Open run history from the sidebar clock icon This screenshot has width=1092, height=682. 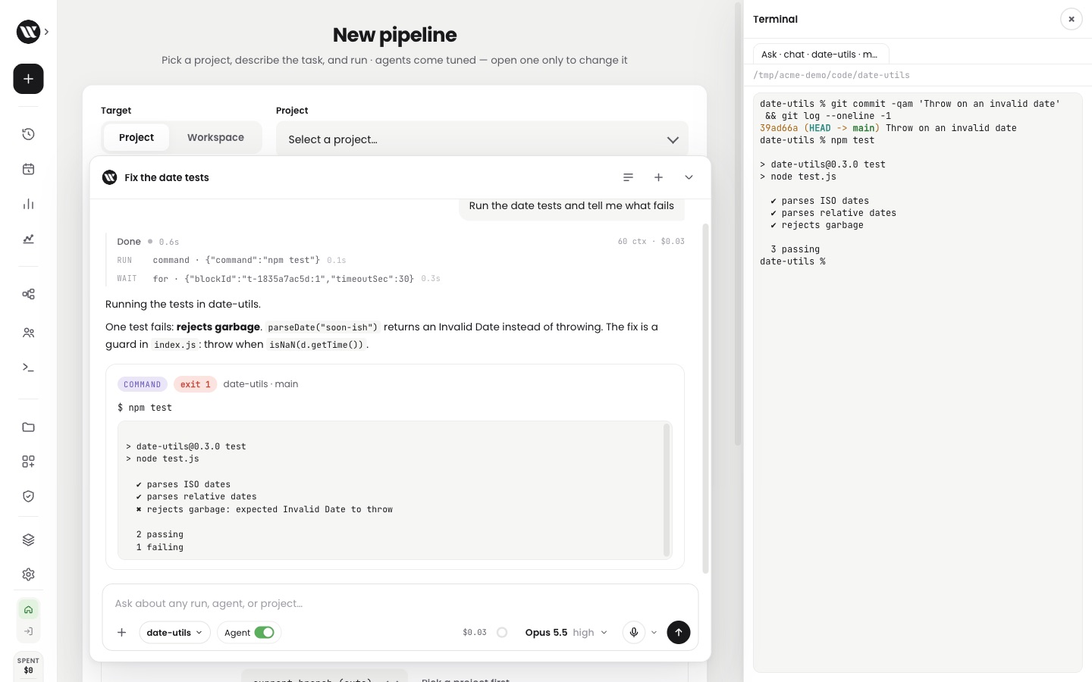pos(28,134)
